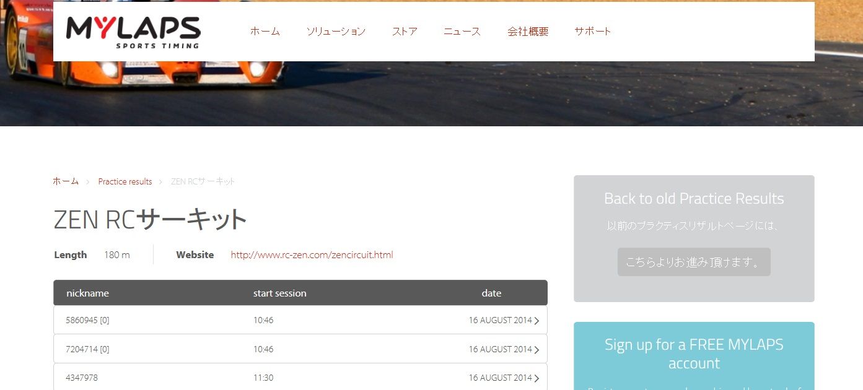Expand the 5860945 row chevron arrow
863x390 pixels.
click(537, 321)
